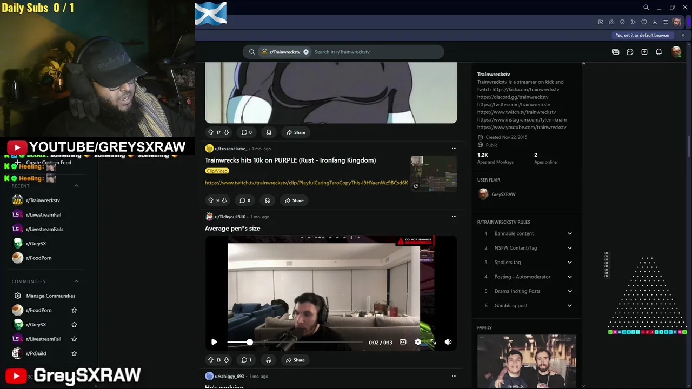Open u/Tichyou1510 profile link
The height and width of the screenshot is (389, 692).
pyautogui.click(x=230, y=217)
